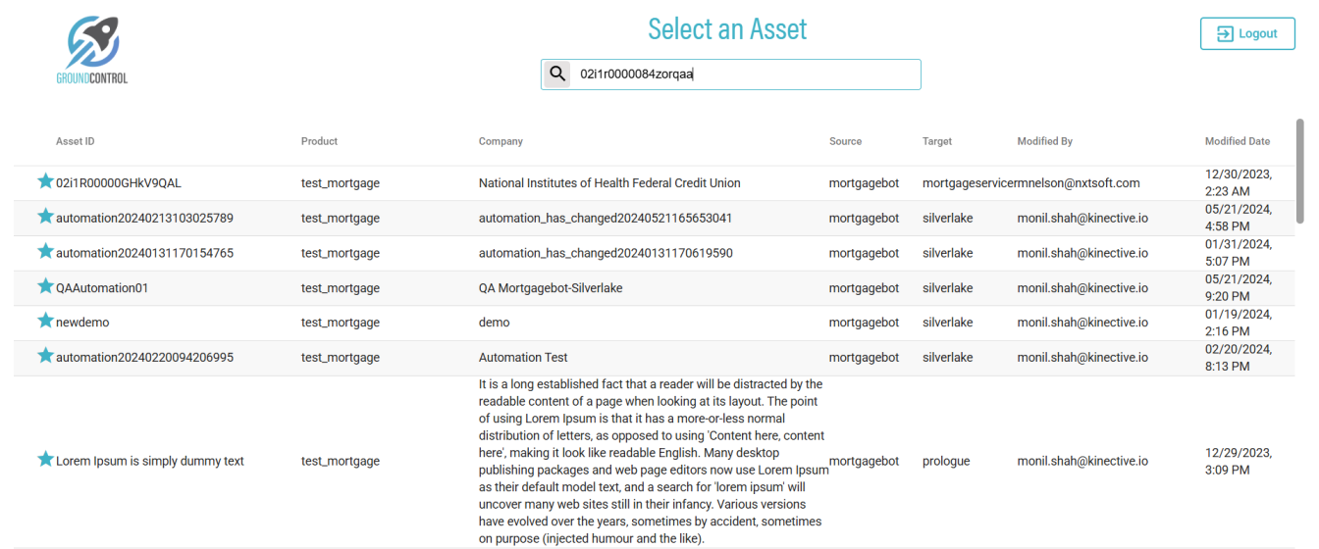This screenshot has width=1319, height=549.
Task: Click star icon beside automation20240131170154765
Action: (45, 252)
